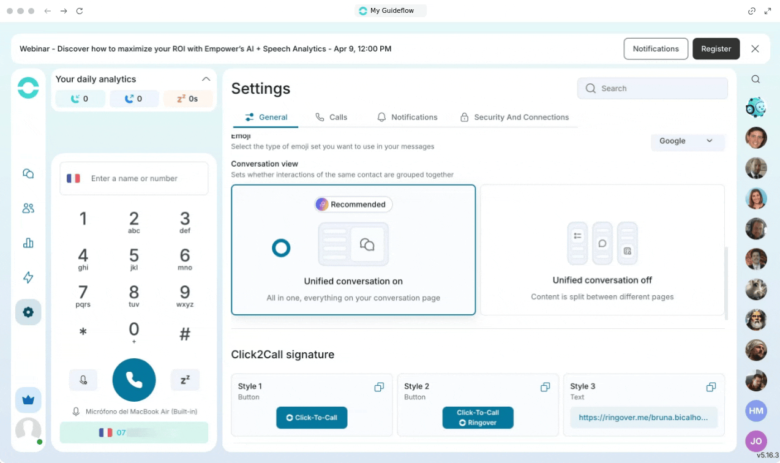Open the French flag country selector

point(73,178)
